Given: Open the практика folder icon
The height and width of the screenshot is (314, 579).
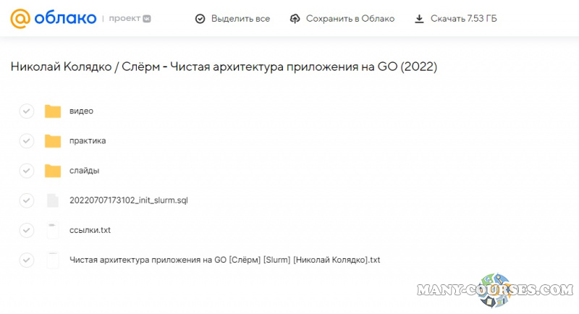Looking at the screenshot, I should coord(52,140).
